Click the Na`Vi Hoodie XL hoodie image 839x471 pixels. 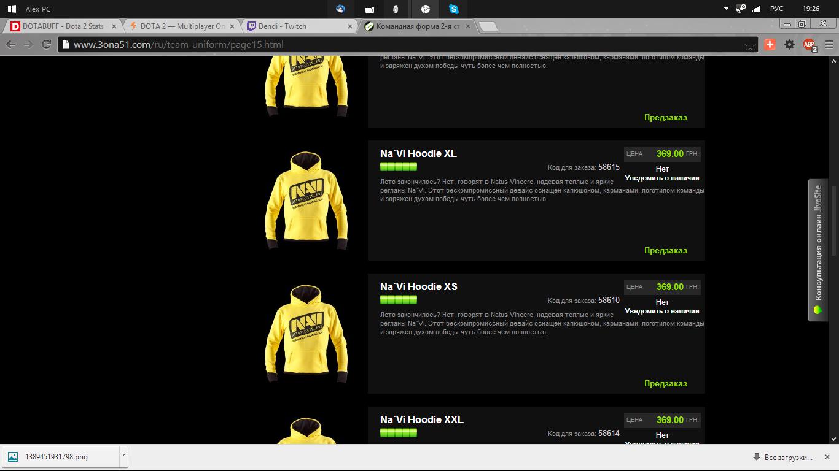coord(306,201)
